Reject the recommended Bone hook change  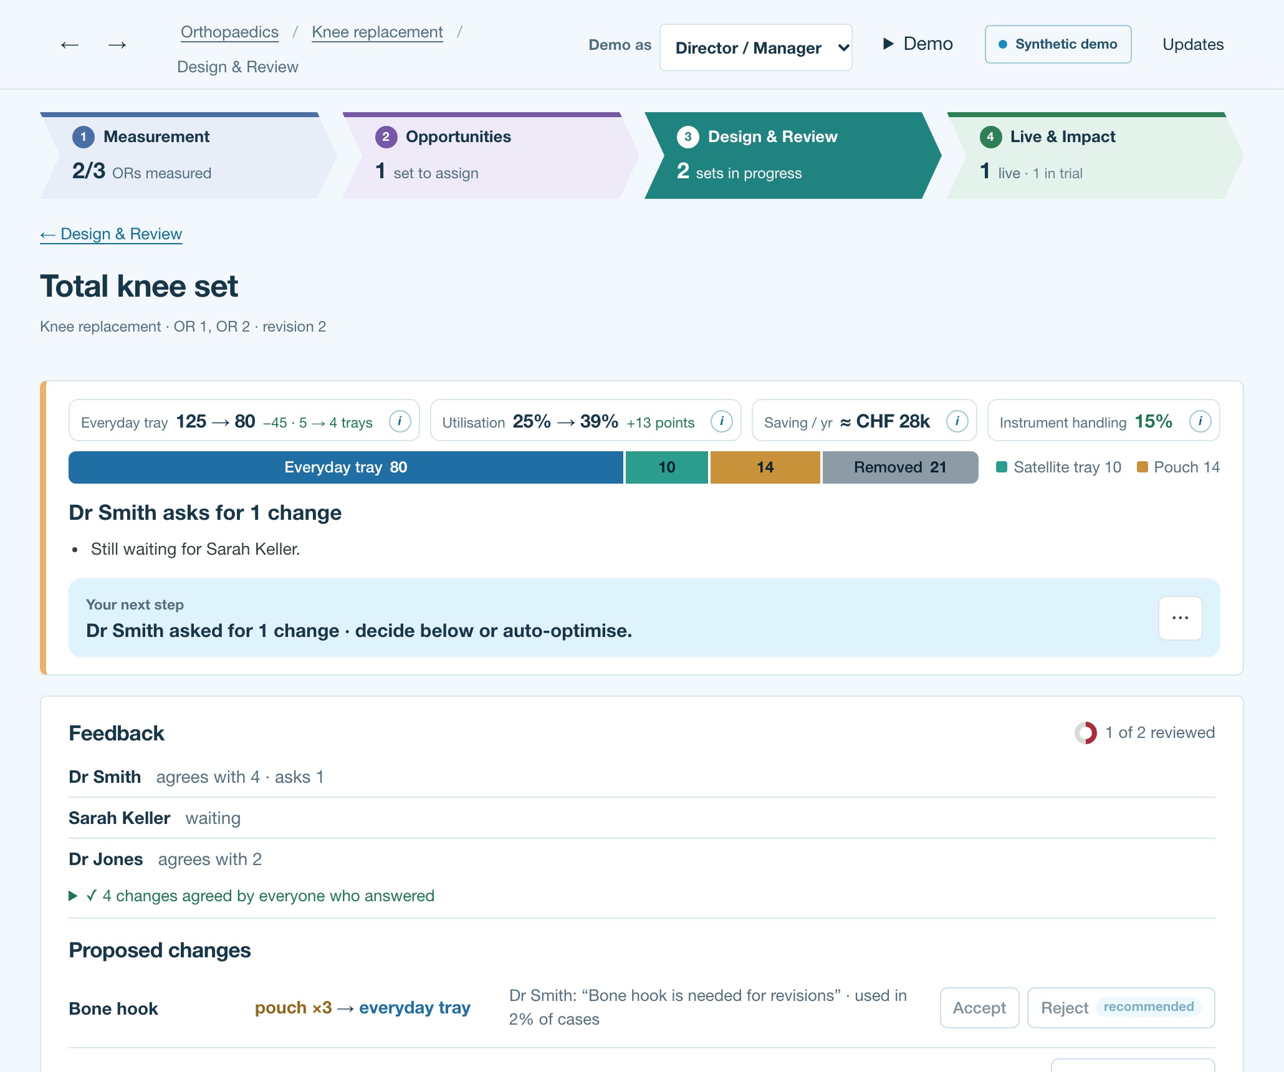pyautogui.click(x=1121, y=1008)
